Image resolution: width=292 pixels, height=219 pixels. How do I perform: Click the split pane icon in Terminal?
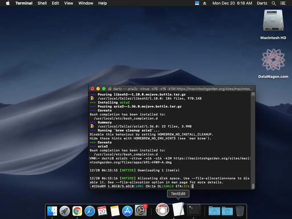tap(253, 94)
